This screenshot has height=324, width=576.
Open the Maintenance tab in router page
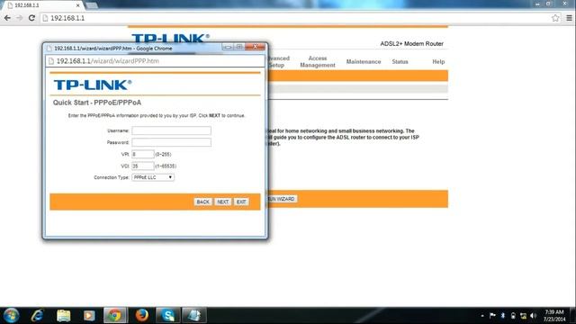pyautogui.click(x=364, y=62)
